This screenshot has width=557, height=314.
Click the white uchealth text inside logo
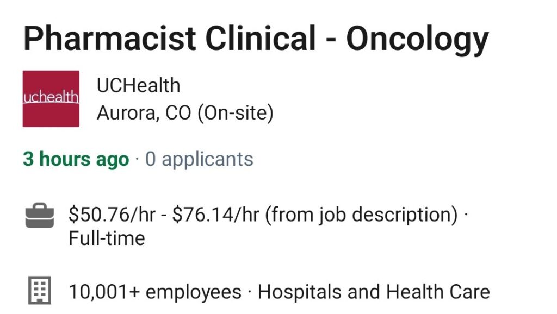(51, 97)
